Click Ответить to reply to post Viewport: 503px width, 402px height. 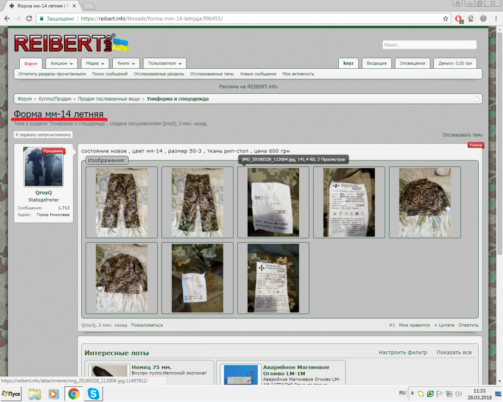[468, 325]
